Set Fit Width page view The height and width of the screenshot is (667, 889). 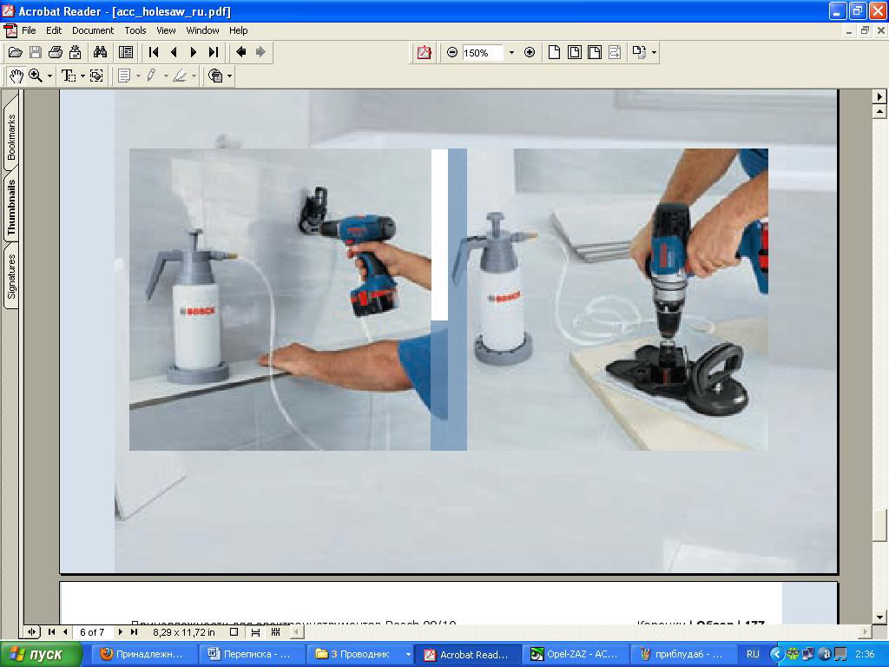point(594,53)
